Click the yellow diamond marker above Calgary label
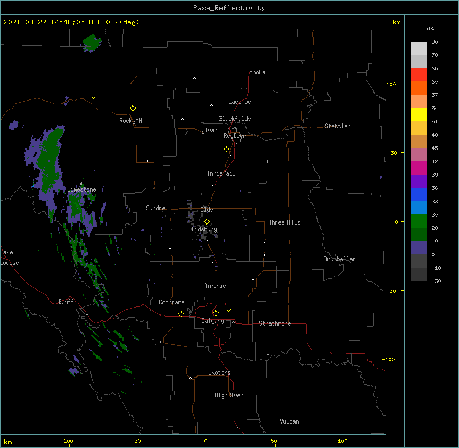The width and height of the screenshot is (459, 448). [216, 313]
